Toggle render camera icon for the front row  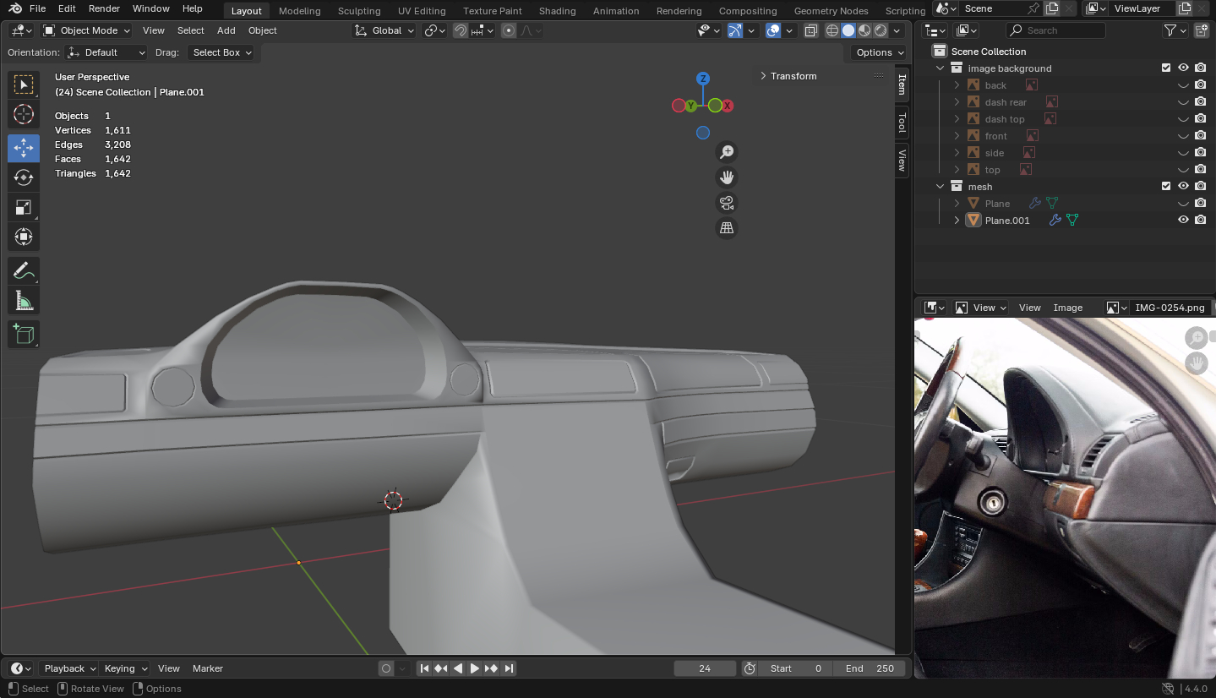tap(1200, 136)
